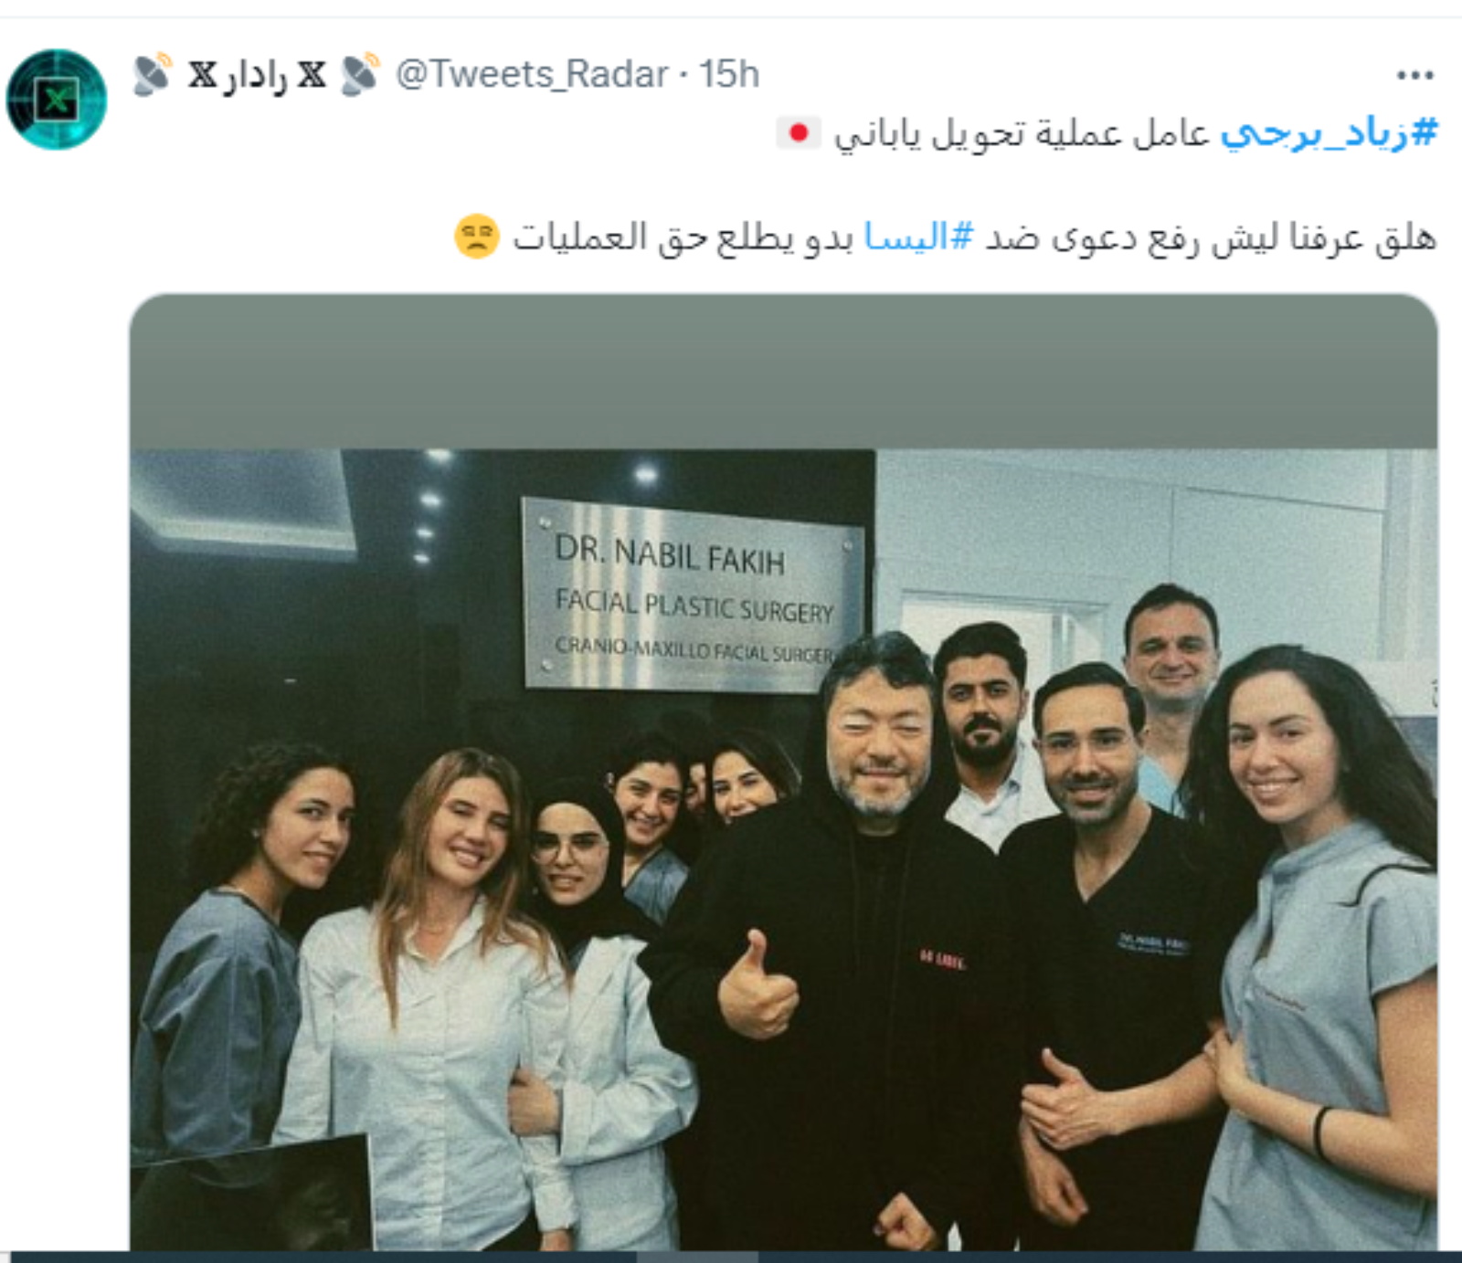1462x1263 pixels.
Task: Click the satellite emoji after display name
Action: coord(359,74)
